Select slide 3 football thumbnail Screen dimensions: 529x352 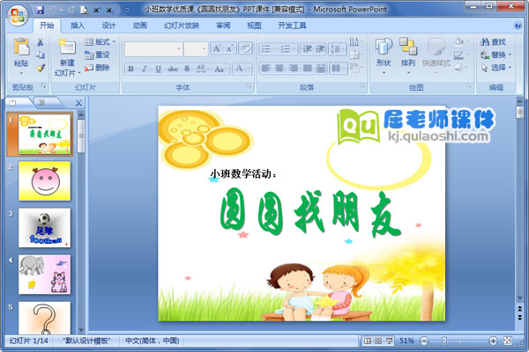(45, 228)
